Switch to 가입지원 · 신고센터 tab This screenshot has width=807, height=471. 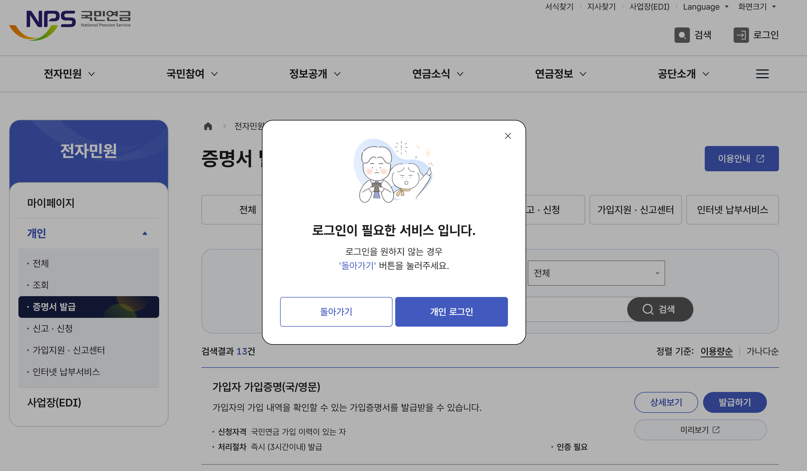(635, 209)
